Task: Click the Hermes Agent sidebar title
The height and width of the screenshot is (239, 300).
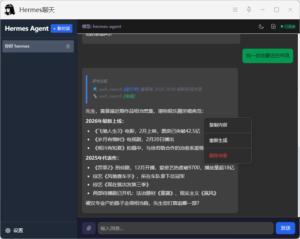Action: coord(27,29)
